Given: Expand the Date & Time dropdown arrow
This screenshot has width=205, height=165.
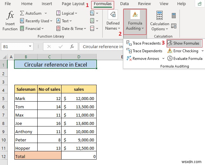Looking at the screenshot, I should click(x=85, y=28).
